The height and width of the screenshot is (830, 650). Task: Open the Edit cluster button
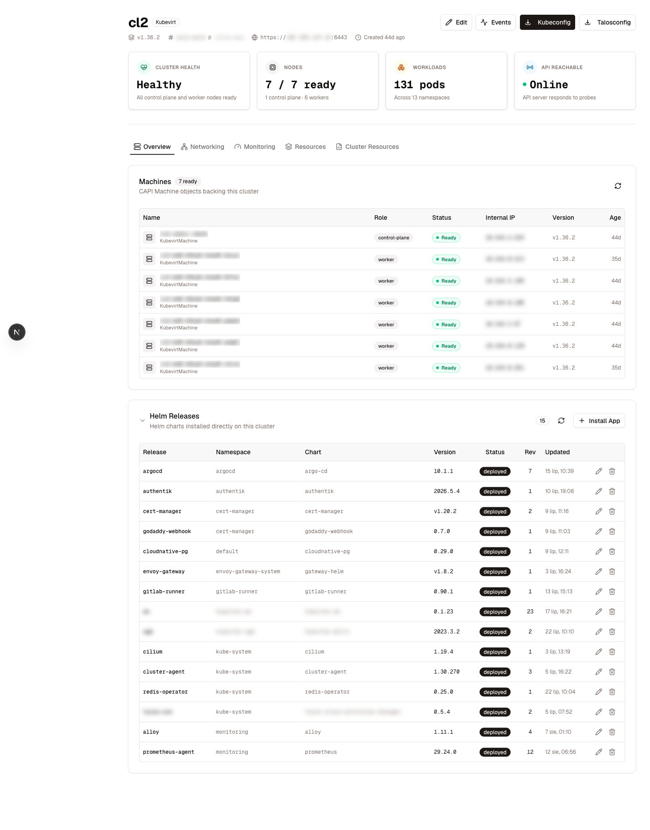tap(456, 22)
